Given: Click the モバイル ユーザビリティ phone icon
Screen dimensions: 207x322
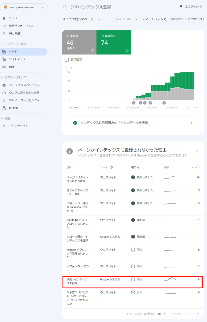Looking at the screenshot, I should pyautogui.click(x=4, y=100).
